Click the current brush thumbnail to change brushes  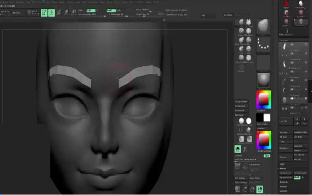pos(263,27)
